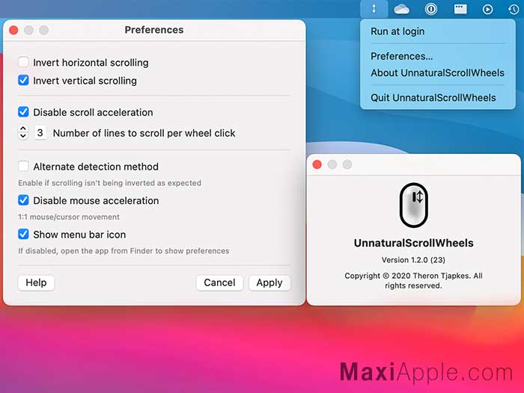Viewport: 524px width, 393px height.
Task: Click the UnnaturalScrollWheels title in About window
Action: coord(414,243)
